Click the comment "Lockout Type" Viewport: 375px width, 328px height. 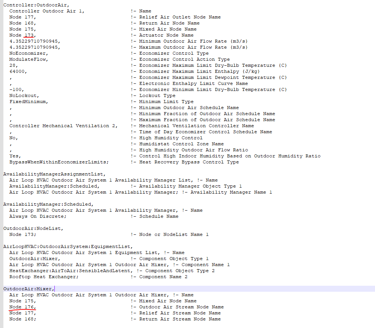pos(157,95)
